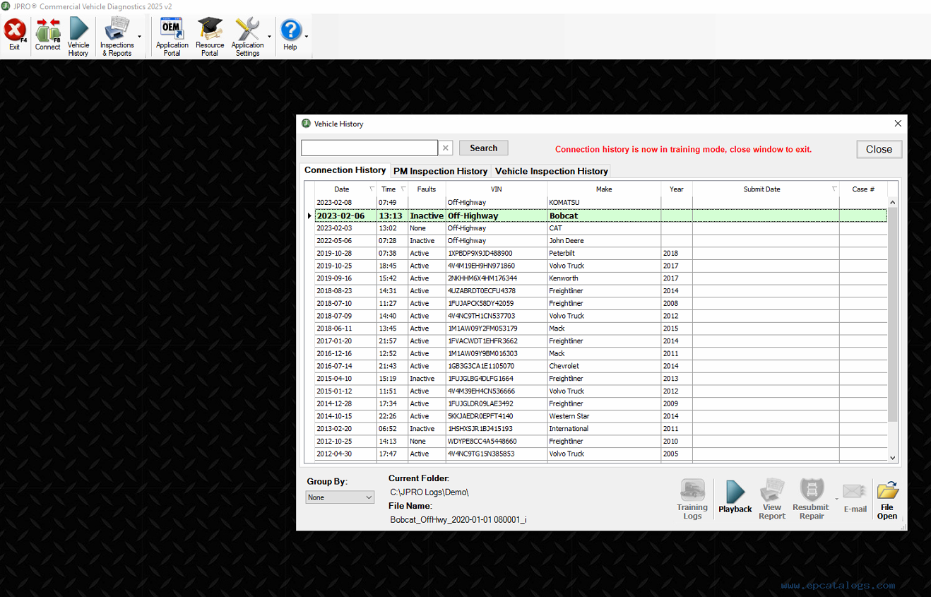Start Playback of selected log

click(x=735, y=497)
